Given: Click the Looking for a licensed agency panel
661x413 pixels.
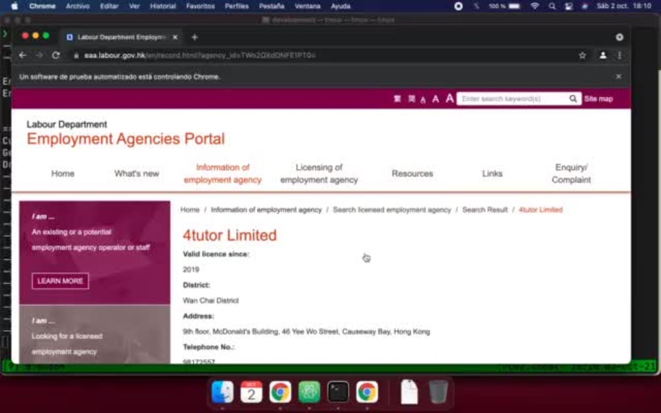Looking at the screenshot, I should click(67, 344).
